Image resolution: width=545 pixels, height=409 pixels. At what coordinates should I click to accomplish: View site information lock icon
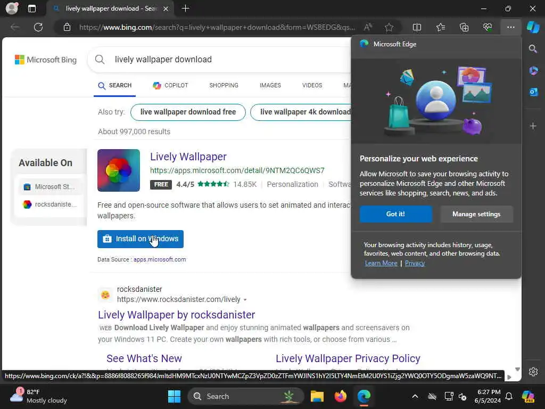pos(67,27)
